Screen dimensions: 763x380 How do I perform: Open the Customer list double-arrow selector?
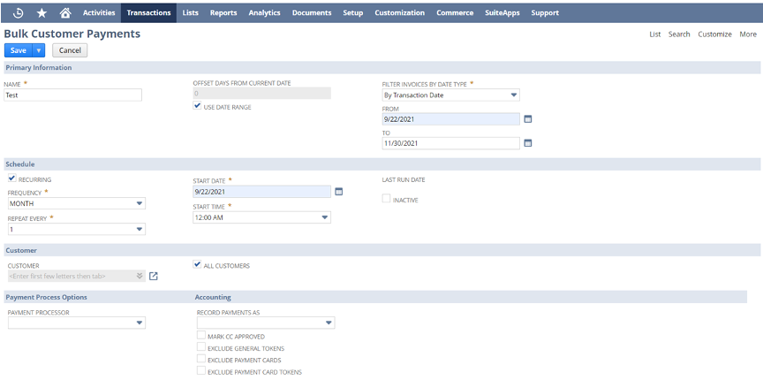(x=140, y=277)
